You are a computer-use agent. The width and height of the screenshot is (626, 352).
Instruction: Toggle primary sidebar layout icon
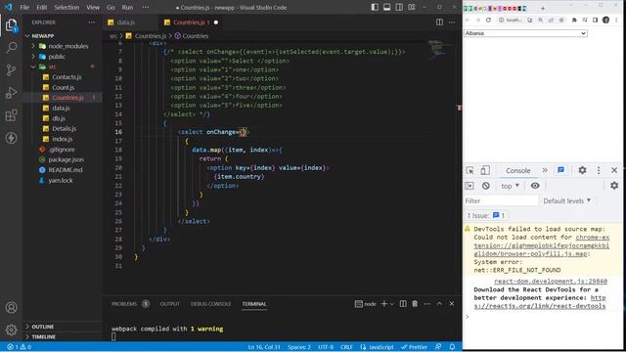(375, 7)
